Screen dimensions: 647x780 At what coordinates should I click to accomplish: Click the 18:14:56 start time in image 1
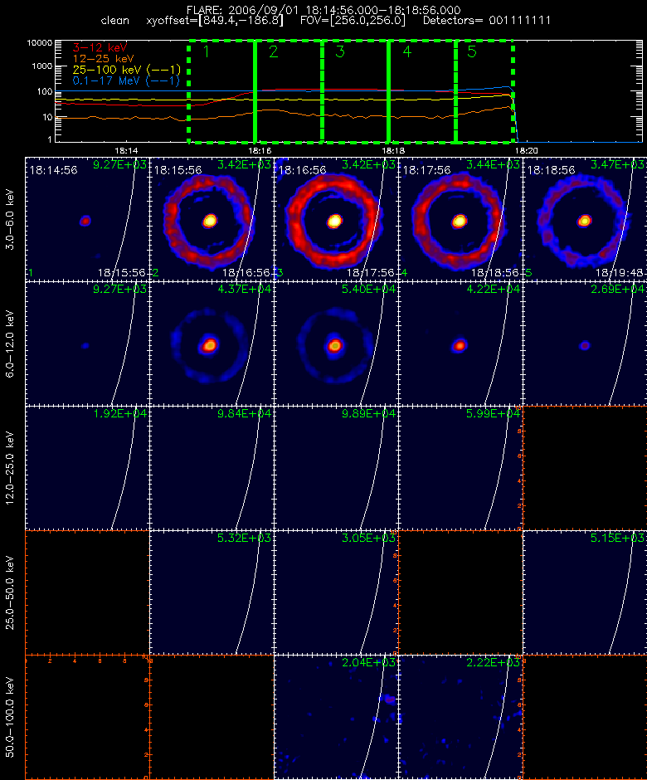[x=53, y=170]
